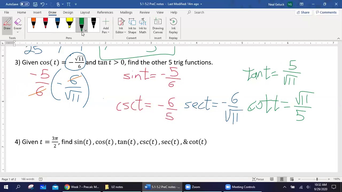
Task: Expand Customize Quick Access Toolbar
Action: (76, 4)
